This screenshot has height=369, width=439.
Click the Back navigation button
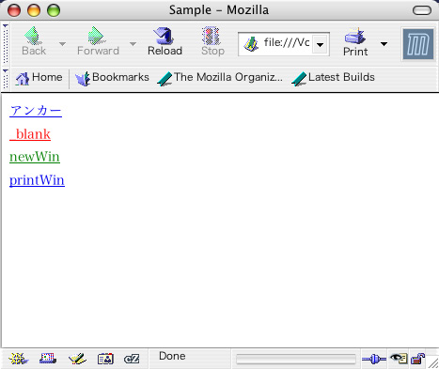34,41
